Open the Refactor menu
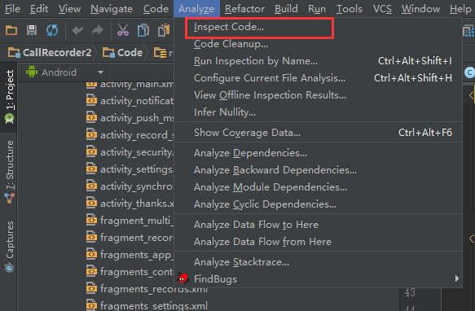 [244, 9]
